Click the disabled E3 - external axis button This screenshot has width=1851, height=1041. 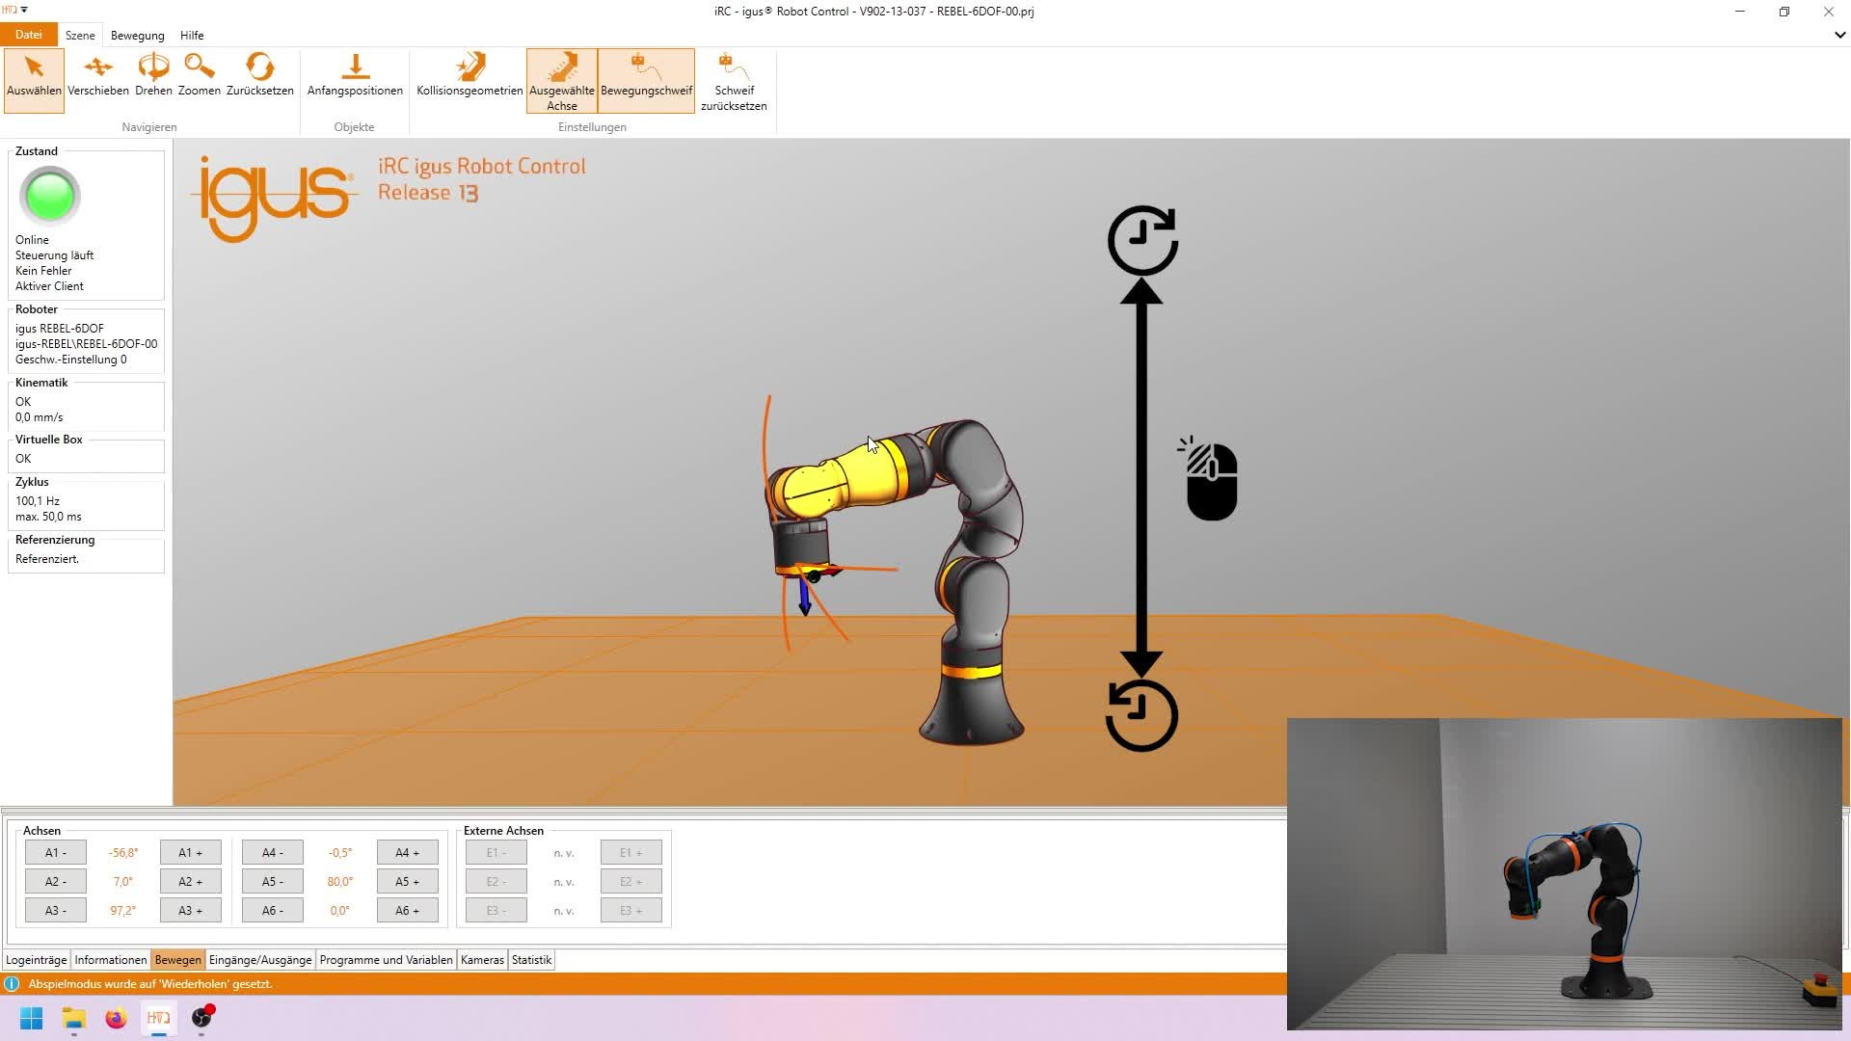pyautogui.click(x=496, y=911)
